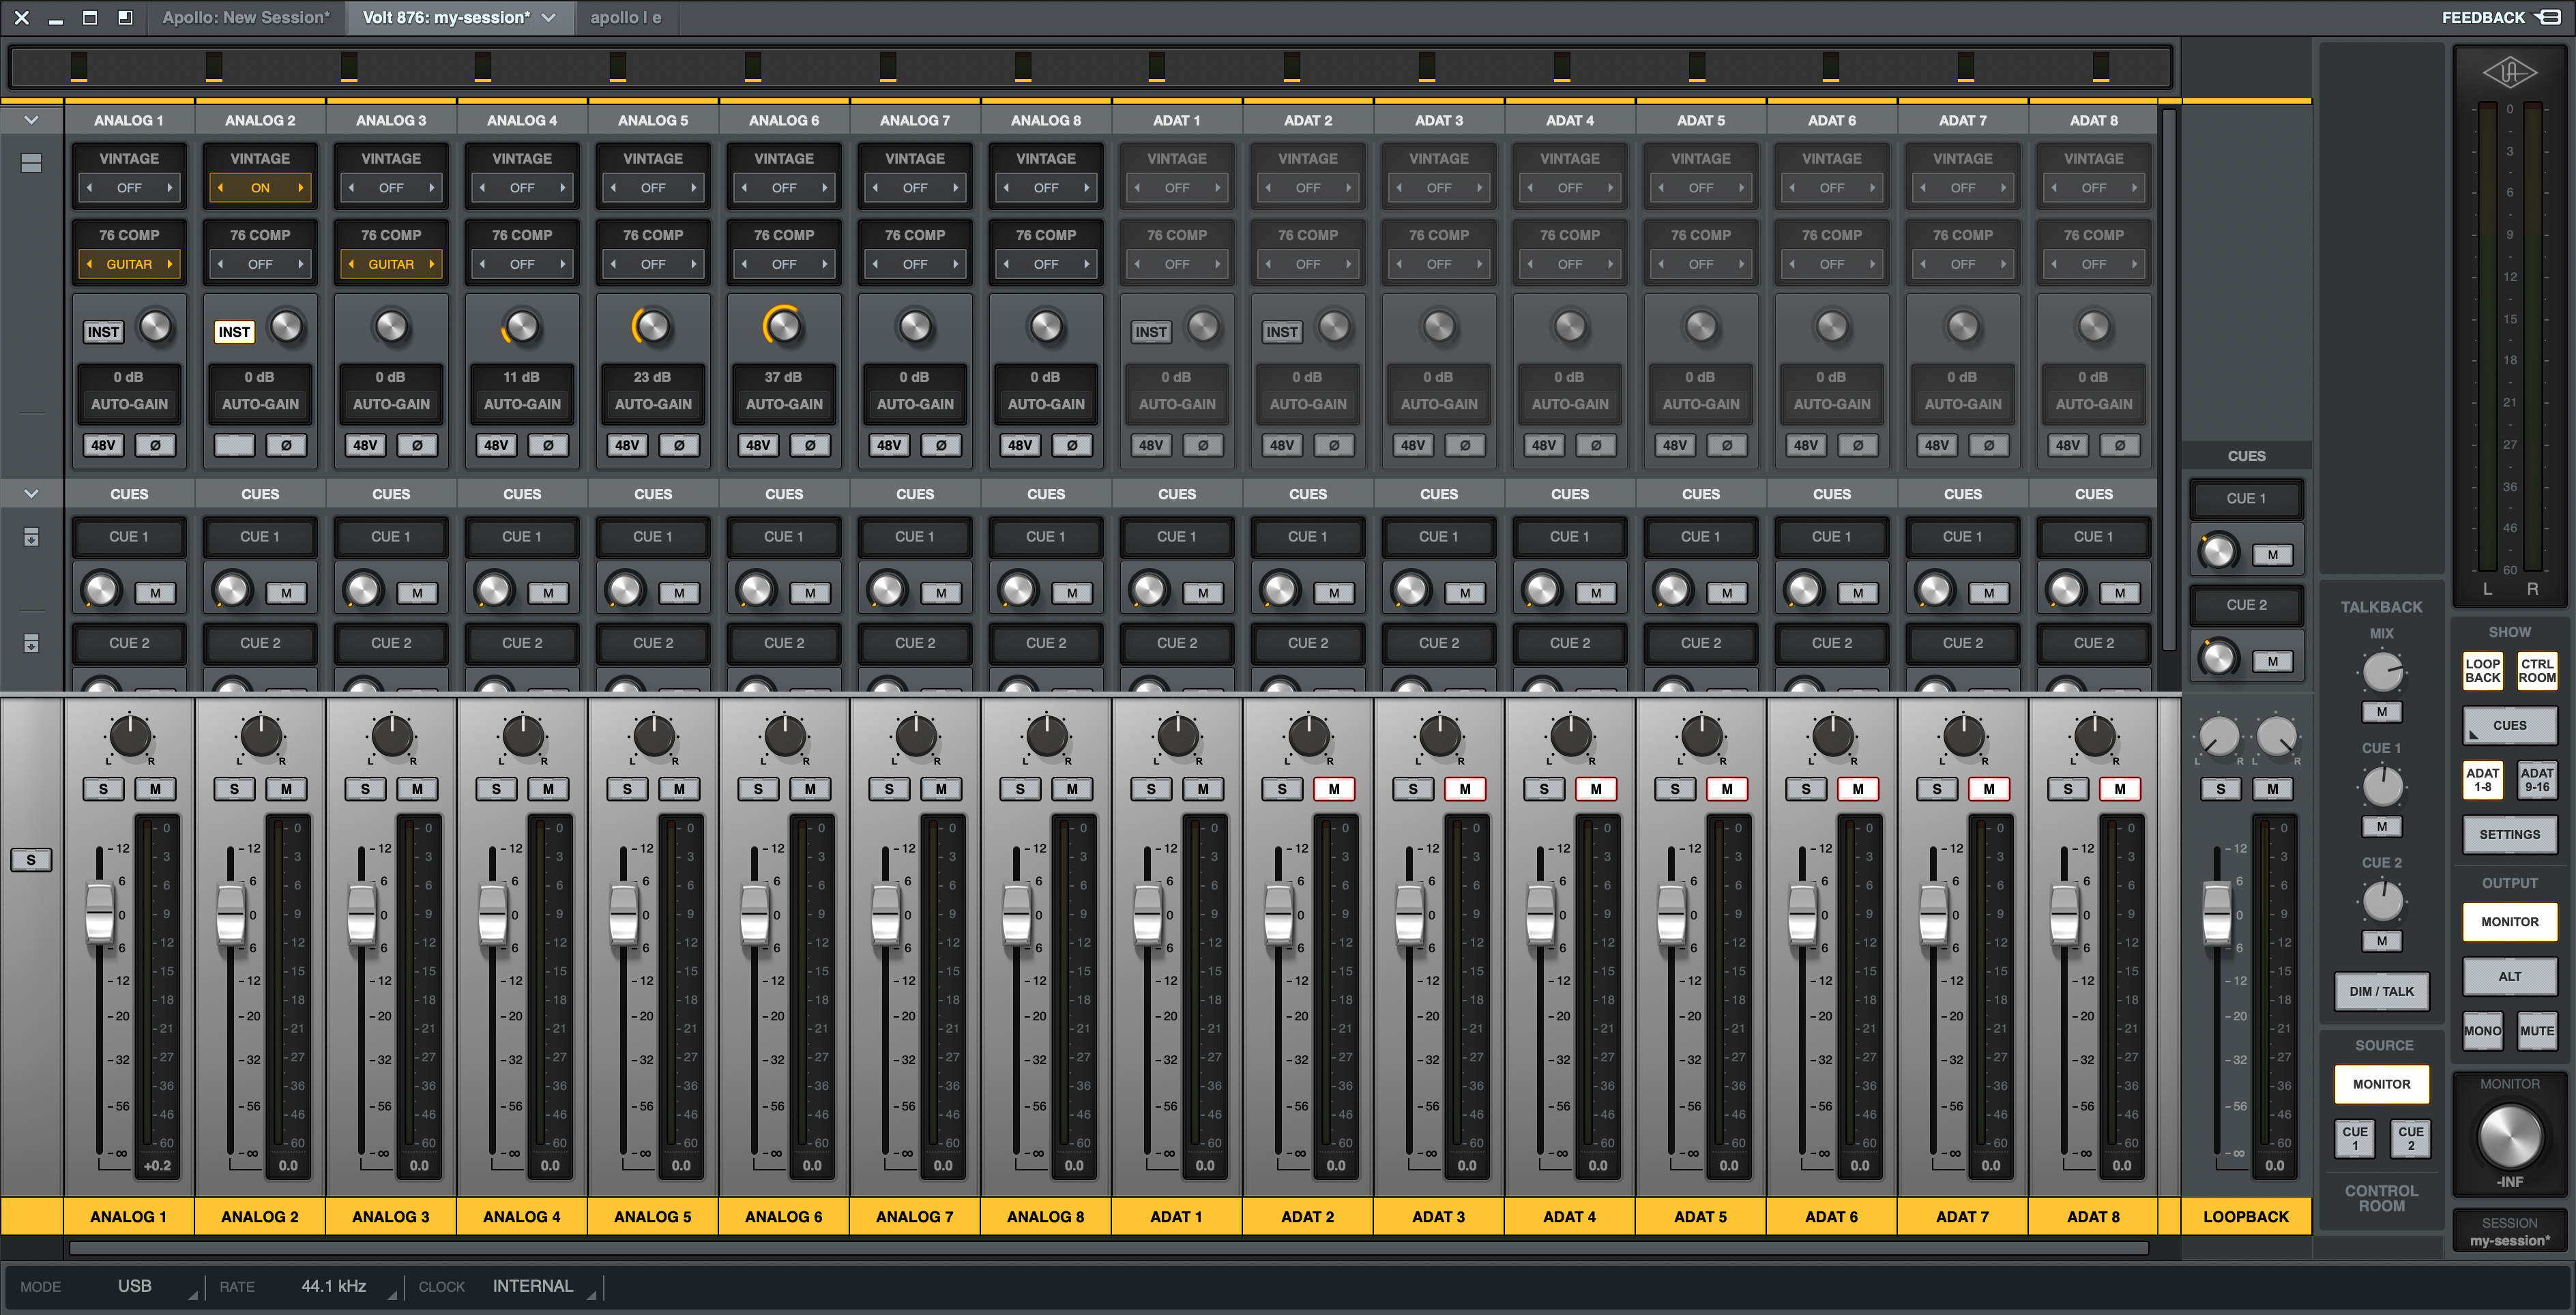Open the session dropdown arrow next to Volt 876
Screen dimensions: 2576x1315
coord(549,17)
